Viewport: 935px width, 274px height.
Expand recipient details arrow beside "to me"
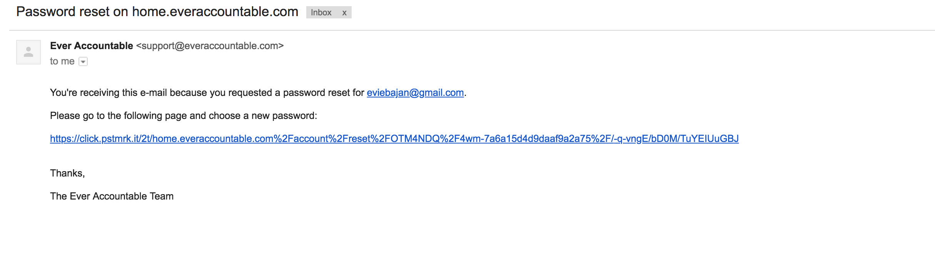click(83, 61)
